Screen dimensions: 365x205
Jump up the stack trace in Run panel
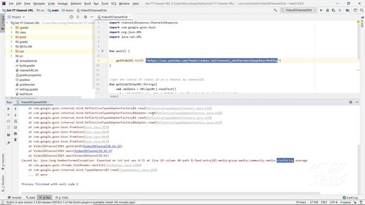pos(15,109)
